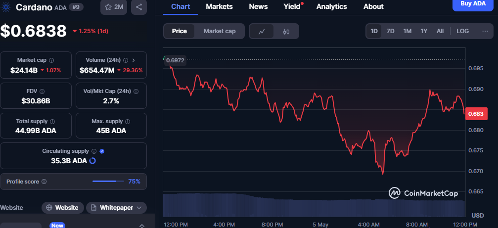Select the 7D time range
Screen dimensions: 498x228
(390, 31)
